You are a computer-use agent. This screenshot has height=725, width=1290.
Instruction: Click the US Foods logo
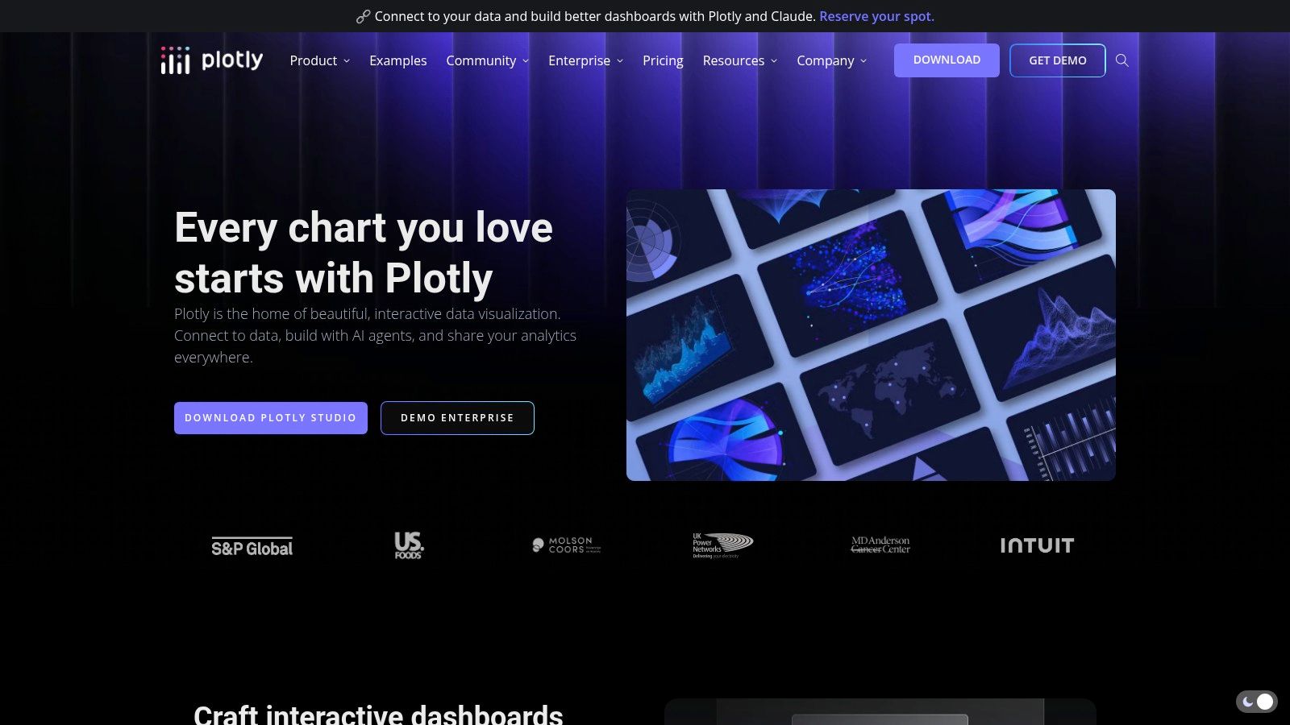[409, 545]
